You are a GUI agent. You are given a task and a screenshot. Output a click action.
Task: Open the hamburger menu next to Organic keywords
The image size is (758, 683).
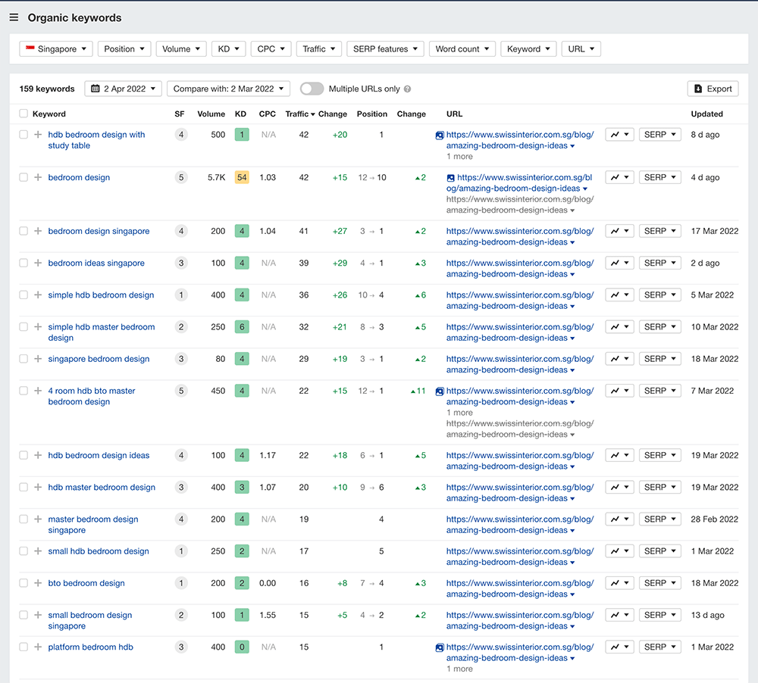pyautogui.click(x=14, y=17)
